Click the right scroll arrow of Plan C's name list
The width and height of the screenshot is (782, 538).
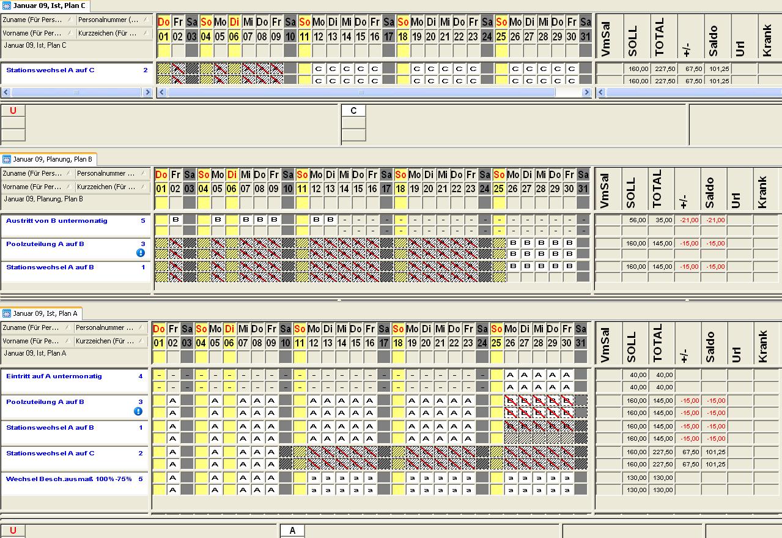click(x=147, y=92)
